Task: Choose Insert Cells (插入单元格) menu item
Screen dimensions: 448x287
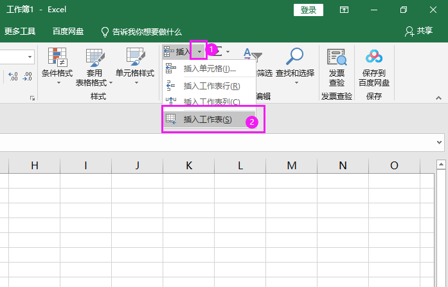Action: pyautogui.click(x=209, y=69)
